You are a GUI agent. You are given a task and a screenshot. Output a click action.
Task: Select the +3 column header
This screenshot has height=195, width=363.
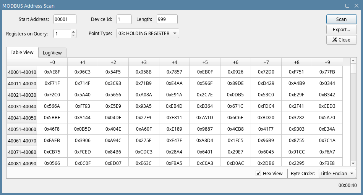tap(144, 62)
